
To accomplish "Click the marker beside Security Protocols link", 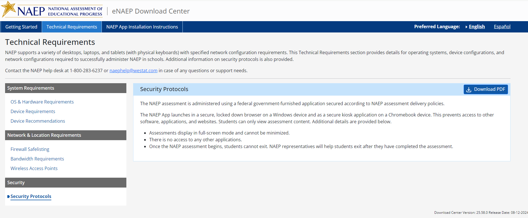I will (x=8, y=197).
